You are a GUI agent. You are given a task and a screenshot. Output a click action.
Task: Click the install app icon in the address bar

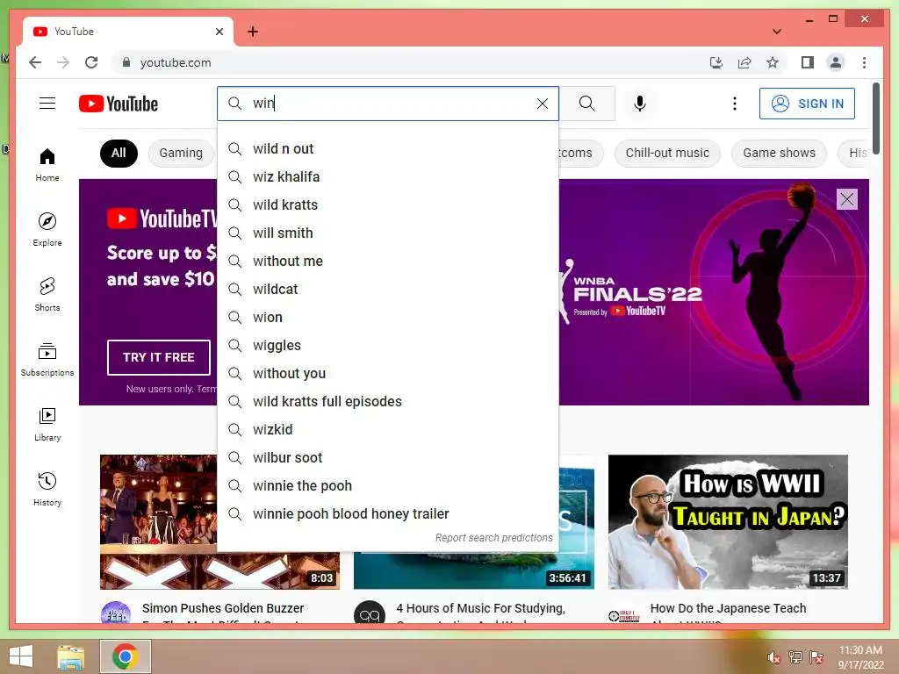pos(716,62)
